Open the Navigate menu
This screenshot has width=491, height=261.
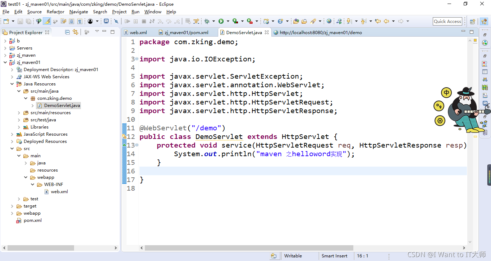[x=78, y=11]
